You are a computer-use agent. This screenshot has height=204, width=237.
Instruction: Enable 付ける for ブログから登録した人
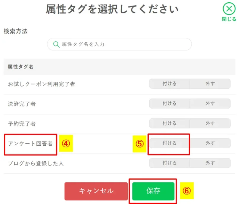(x=169, y=163)
